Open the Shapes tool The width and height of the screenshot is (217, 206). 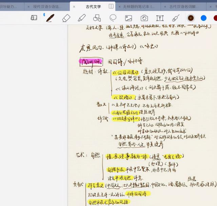point(97,18)
